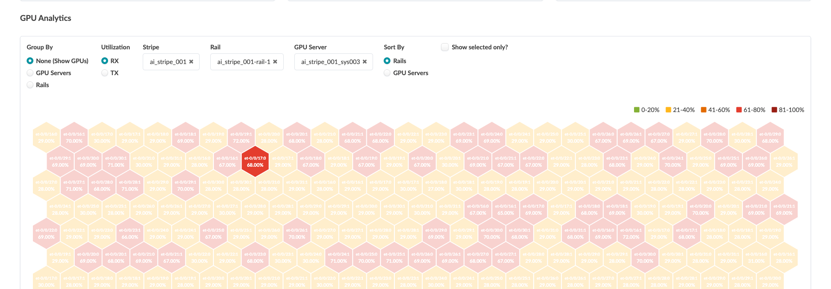Screen dimensions: 831x289
Task: Remove the ai_stripe_001 stripe filter
Action: 191,62
